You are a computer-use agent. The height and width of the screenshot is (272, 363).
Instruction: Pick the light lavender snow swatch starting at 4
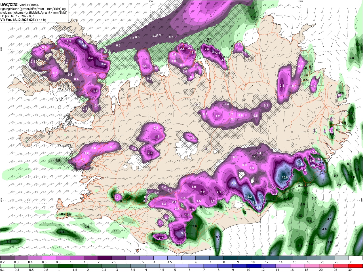pyautogui.click(x=161, y=258)
